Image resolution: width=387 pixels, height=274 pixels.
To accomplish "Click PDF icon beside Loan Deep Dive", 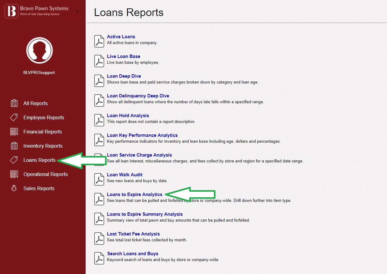I will 99,80.
